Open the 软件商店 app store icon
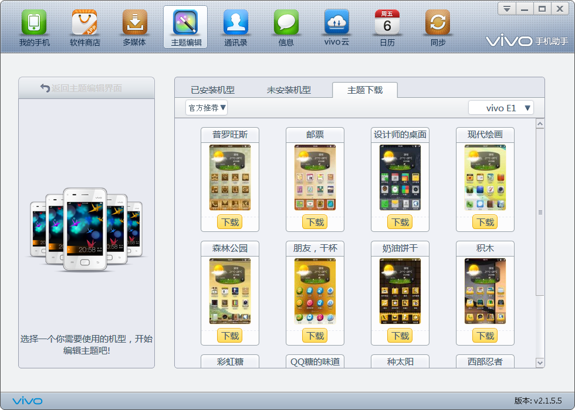This screenshot has height=410, width=575. pos(84,23)
